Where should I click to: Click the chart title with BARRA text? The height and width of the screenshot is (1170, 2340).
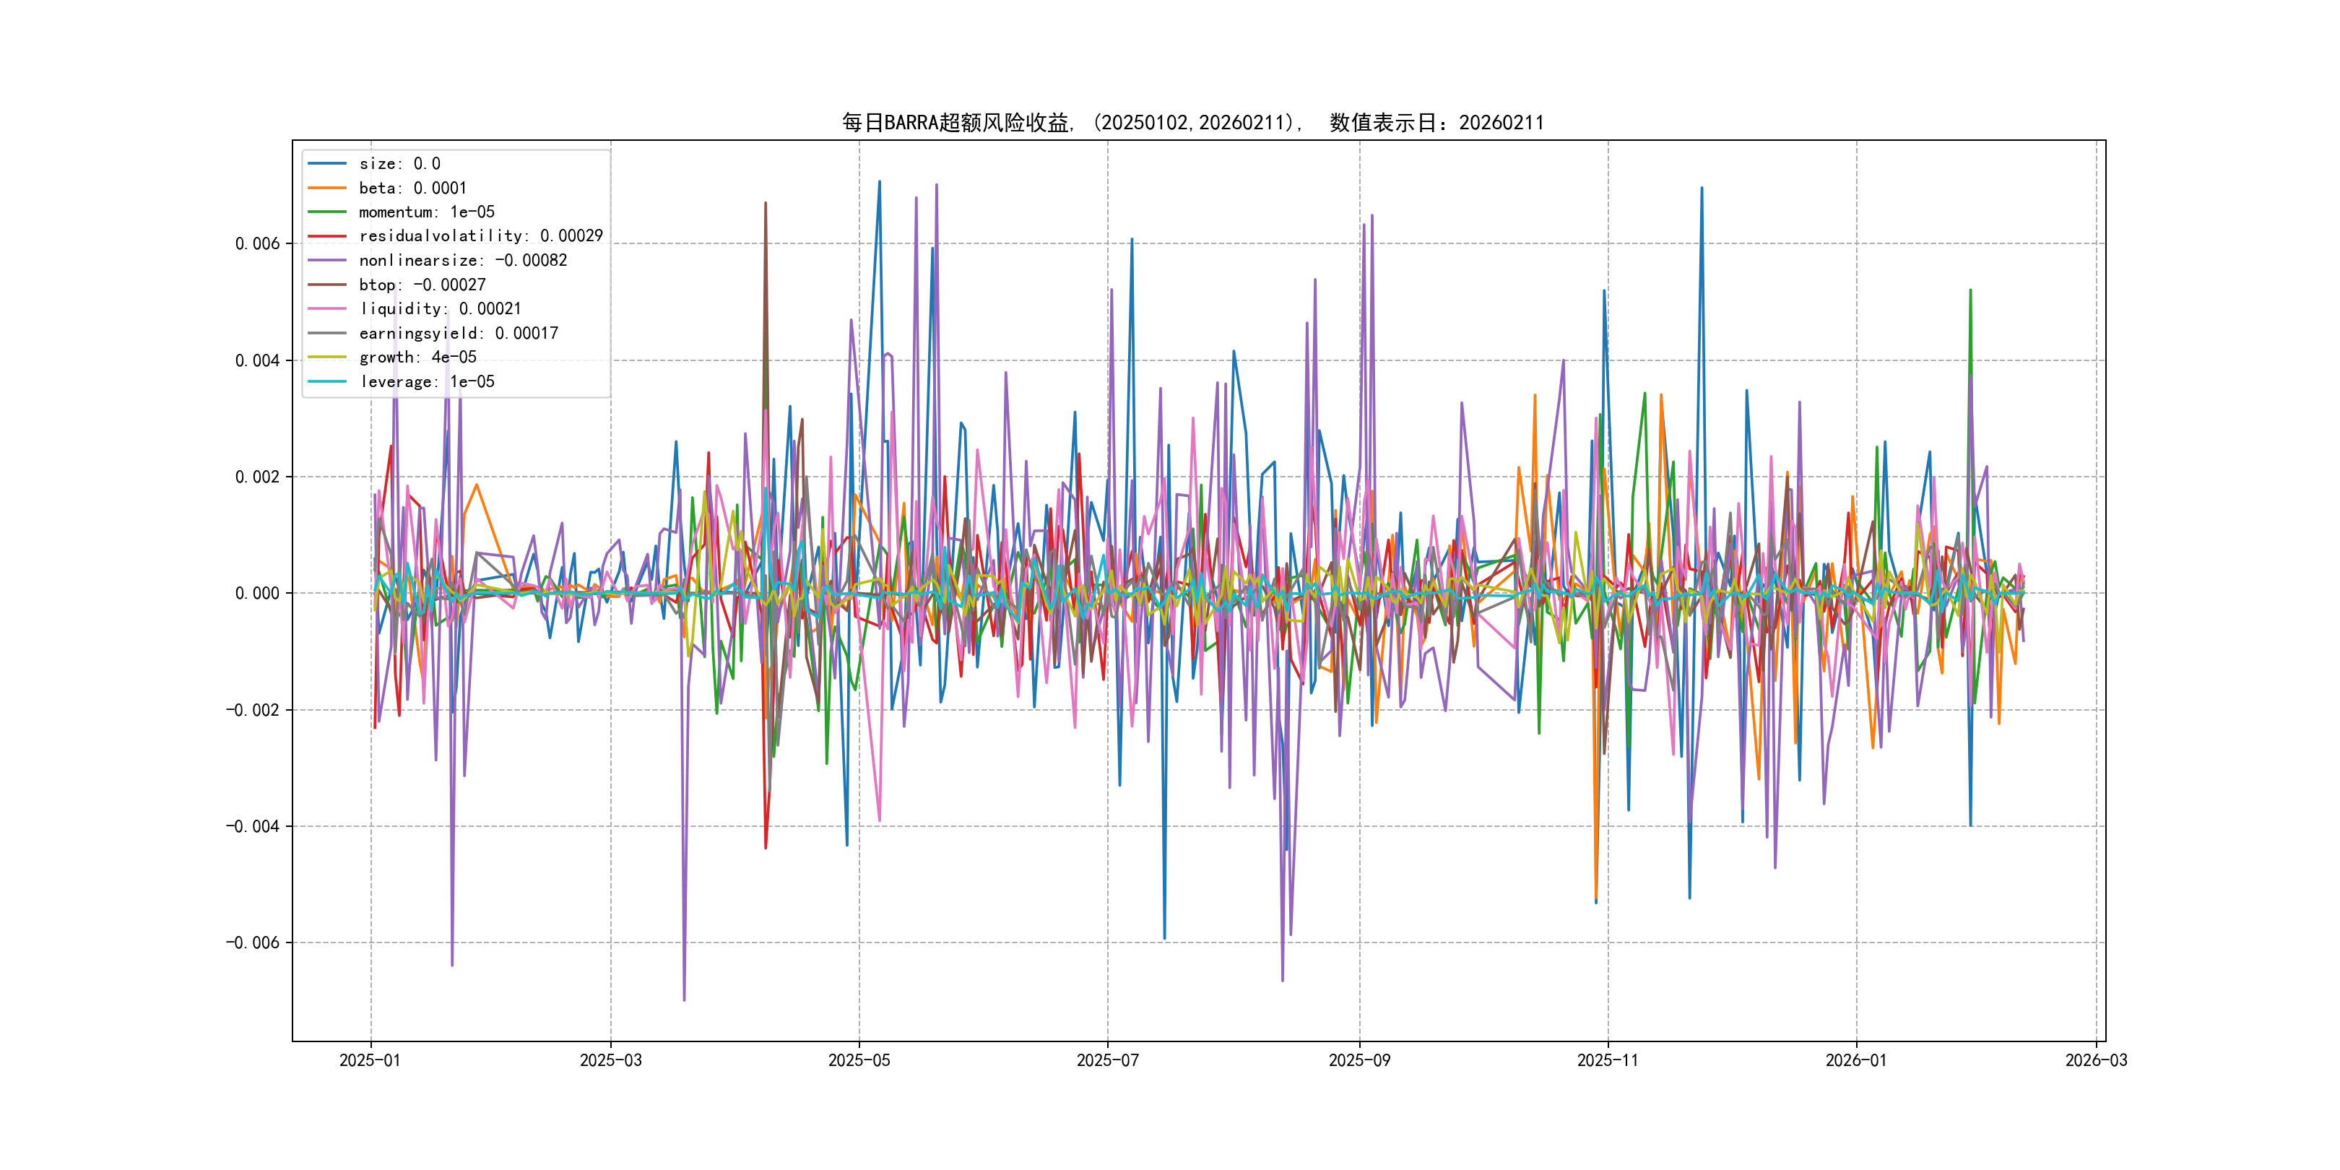pyautogui.click(x=1192, y=123)
